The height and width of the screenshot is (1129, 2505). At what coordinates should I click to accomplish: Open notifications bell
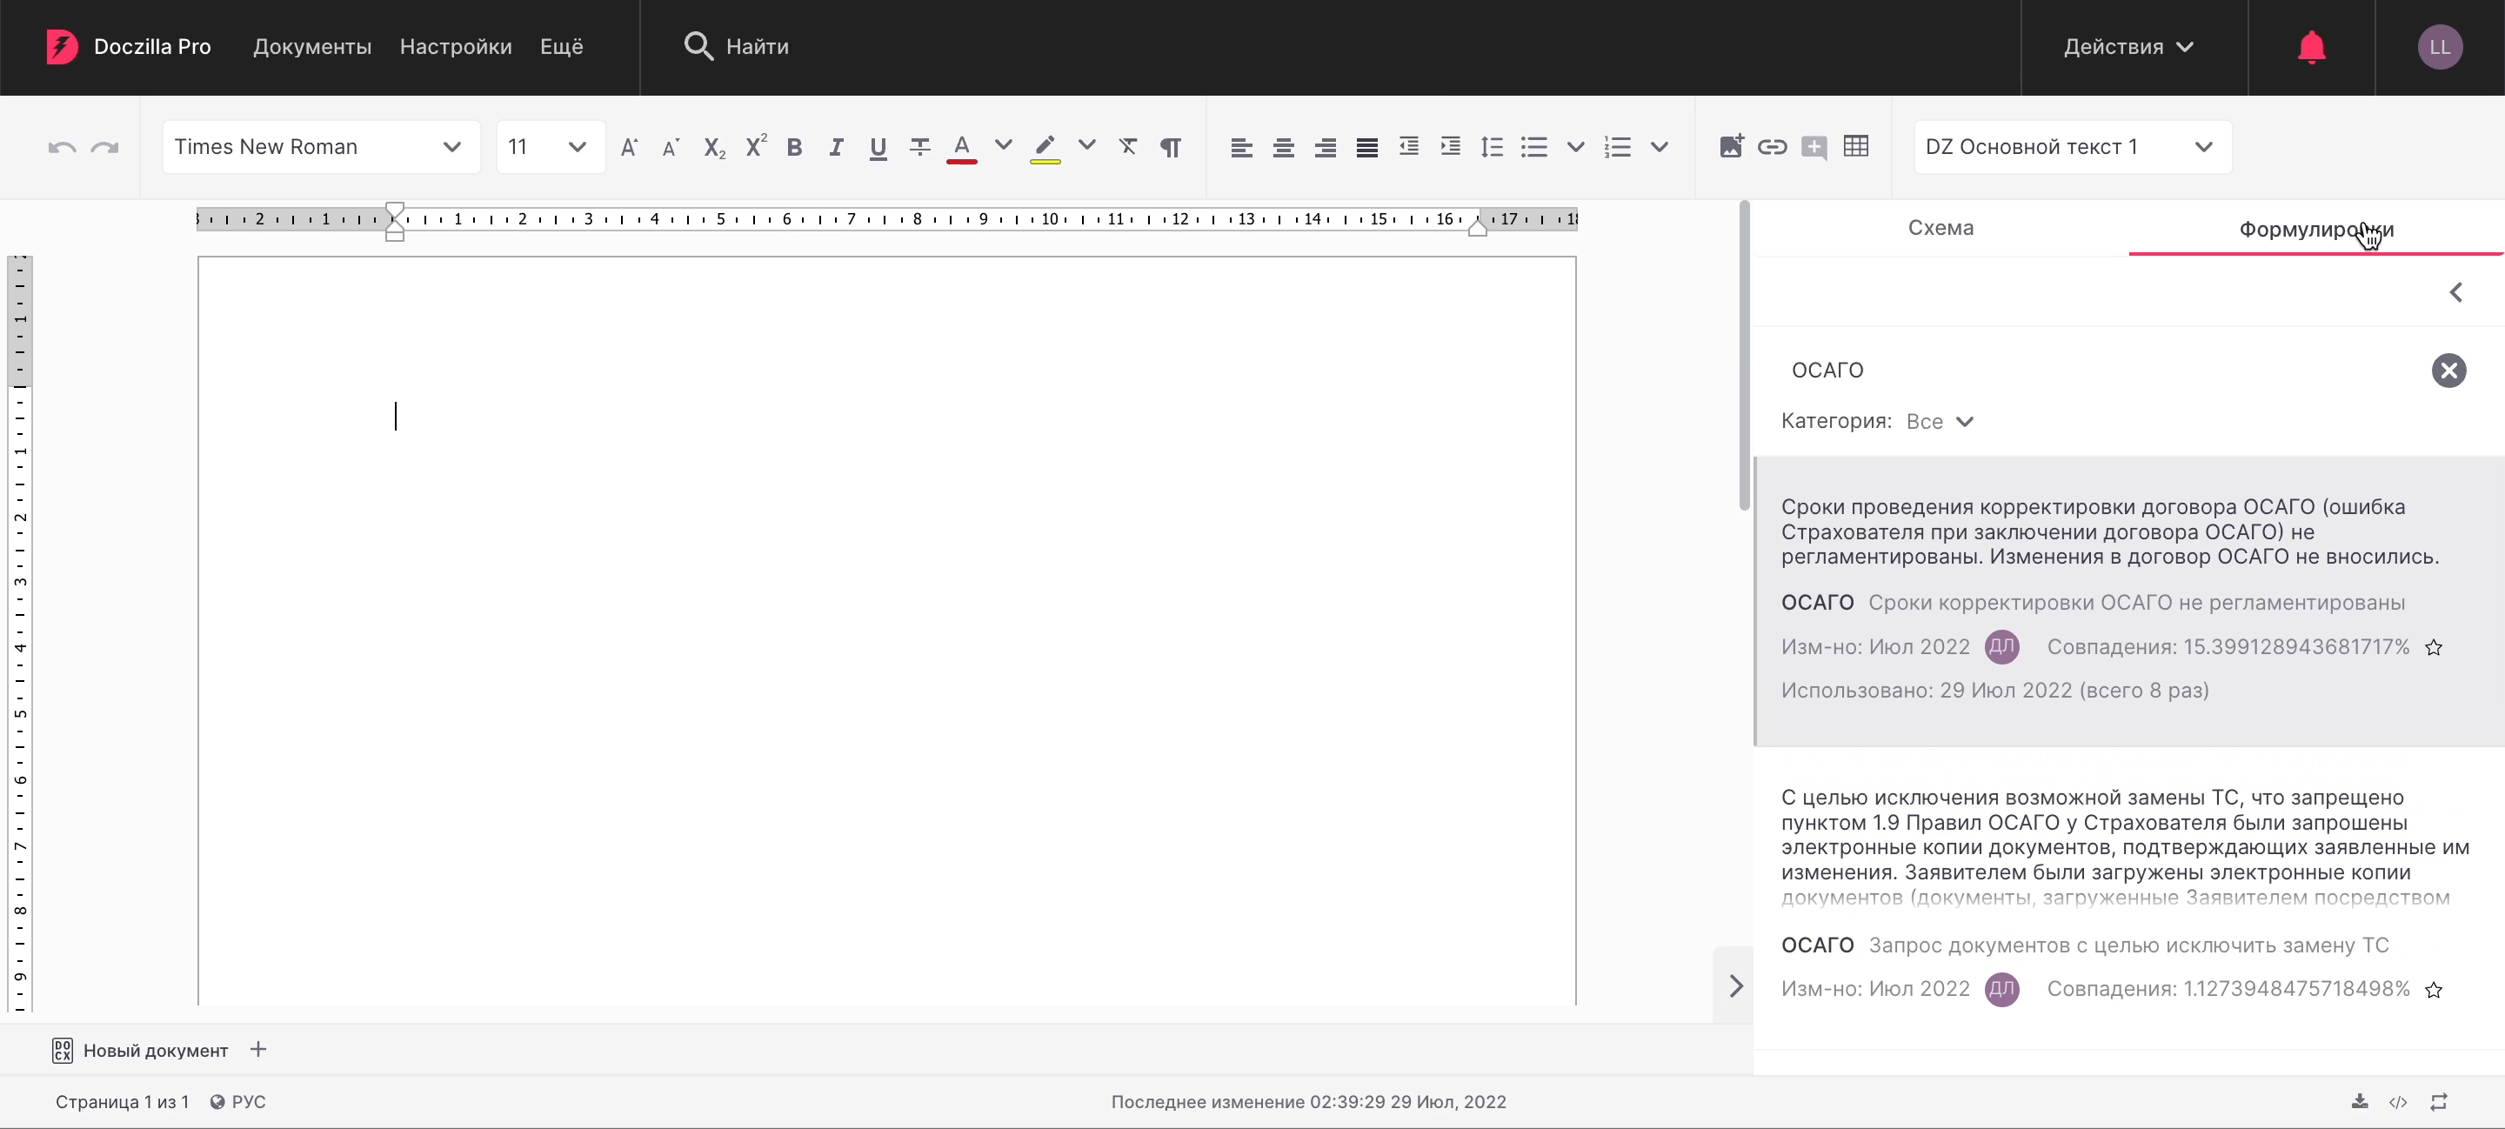[2310, 47]
